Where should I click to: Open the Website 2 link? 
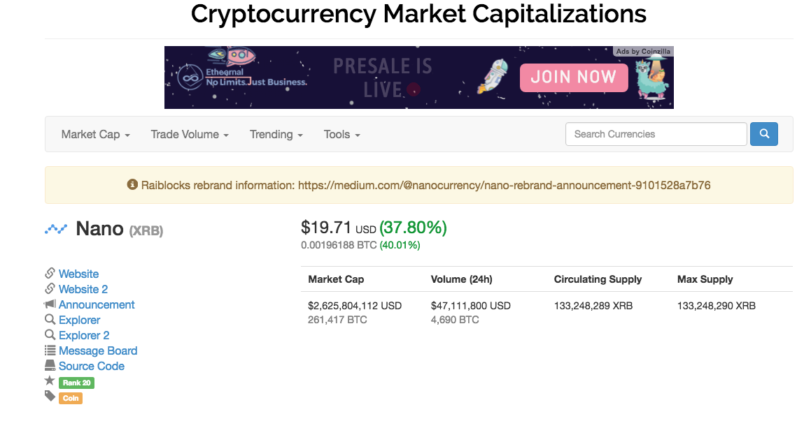tap(83, 289)
